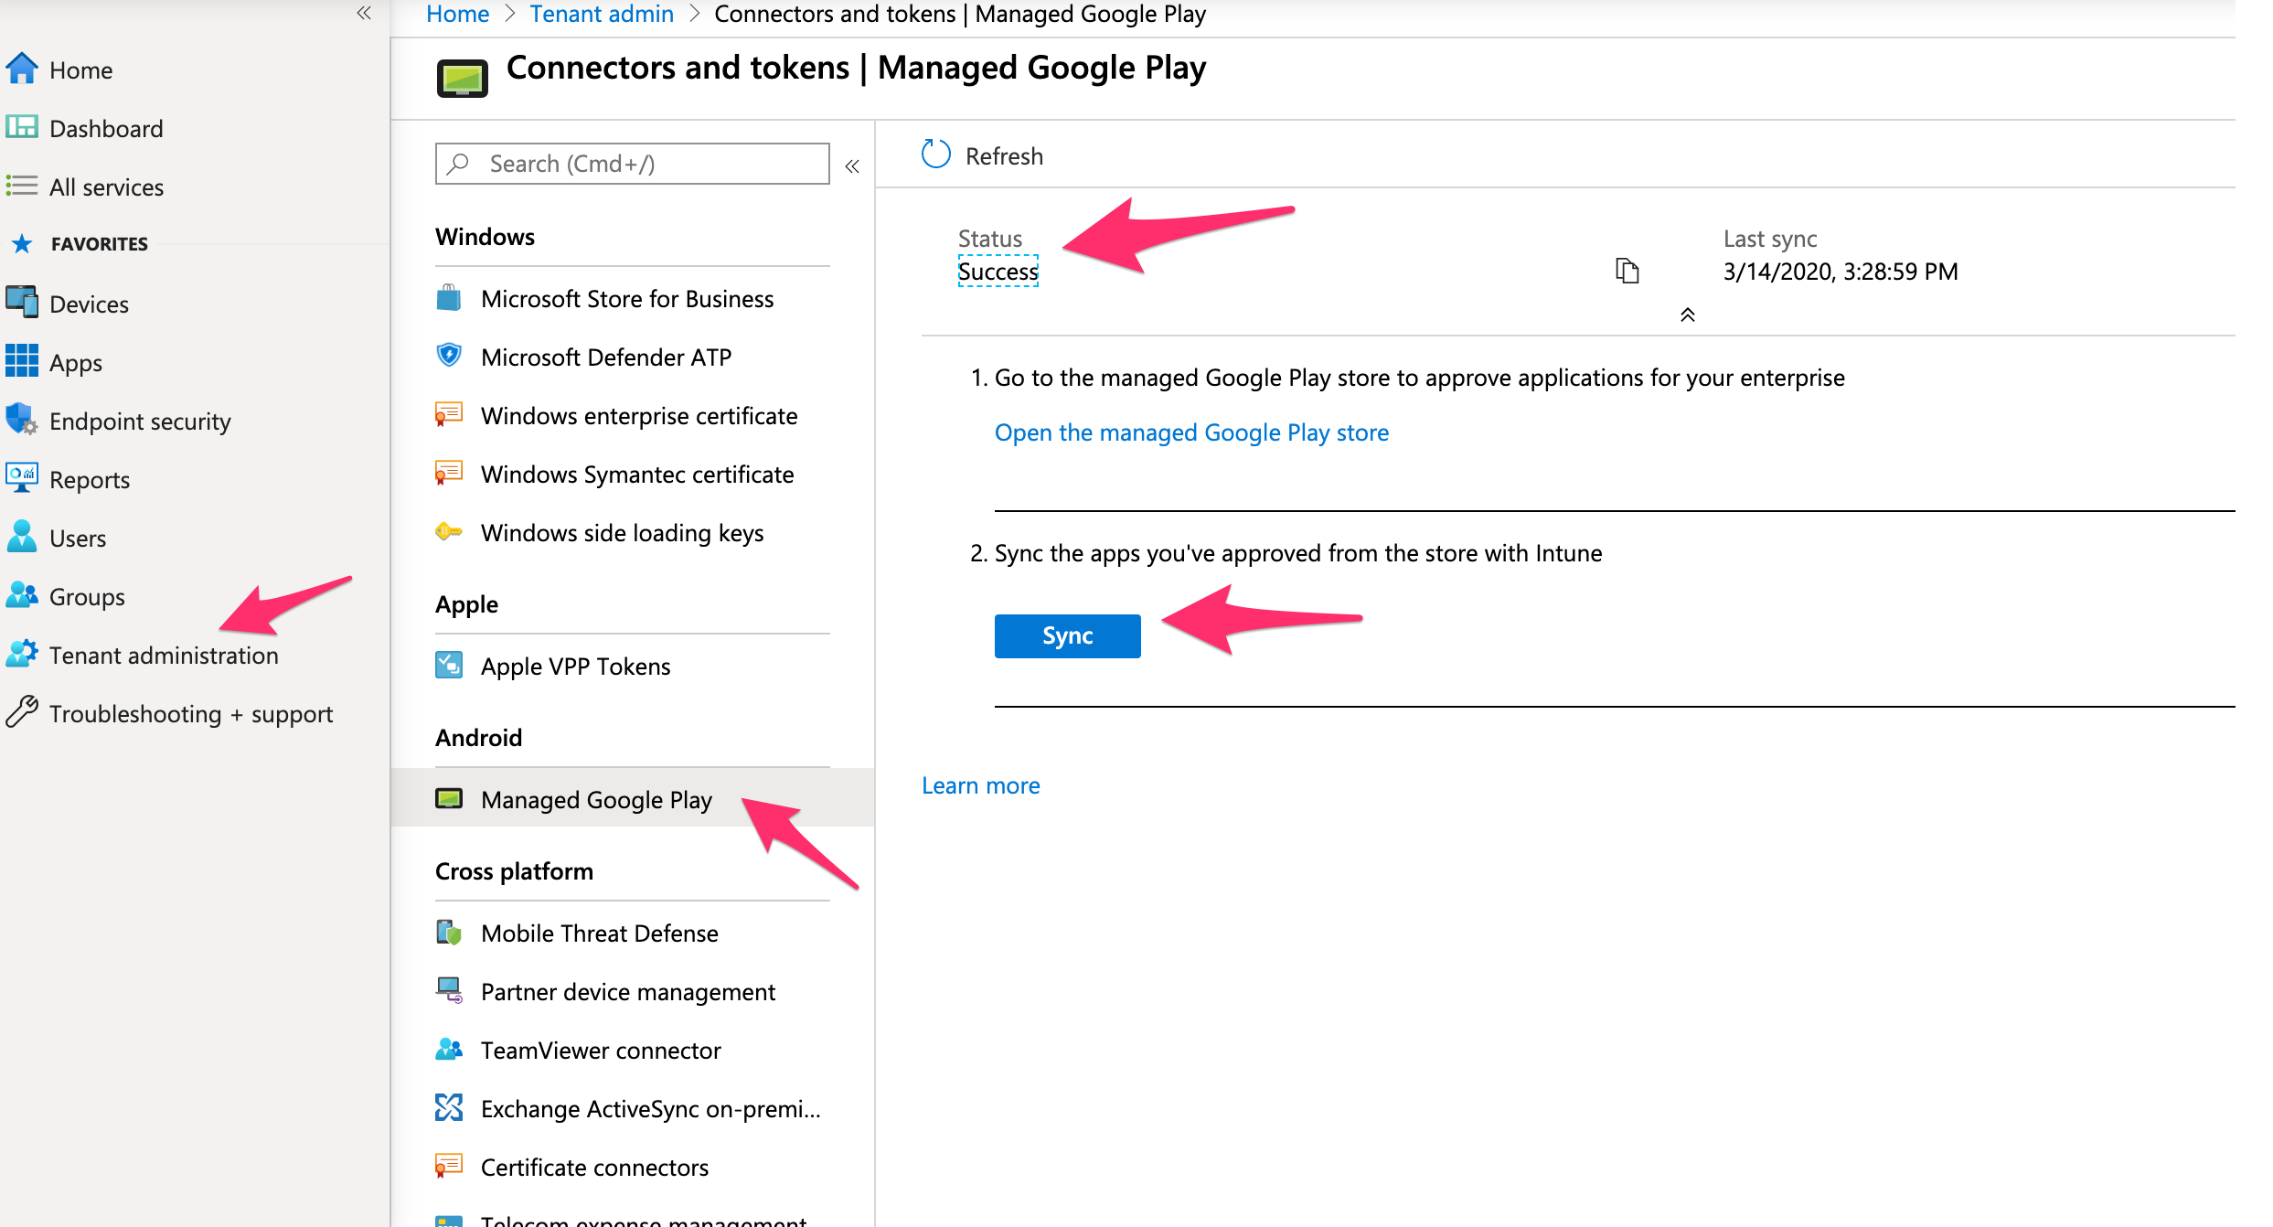The height and width of the screenshot is (1227, 2273).
Task: Open the Groups section
Action: 86,596
